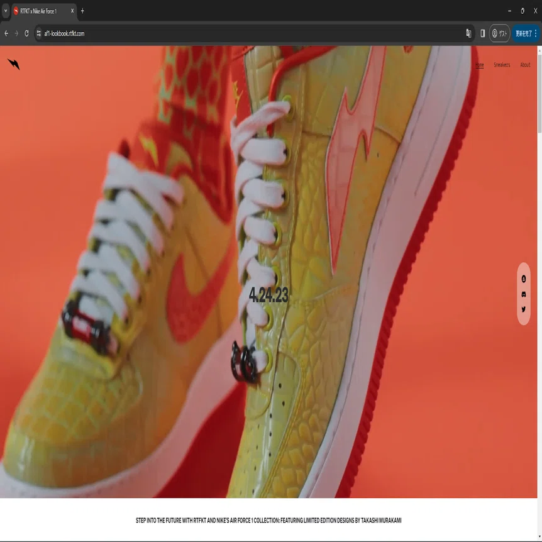Open the browser side panel
The height and width of the screenshot is (542, 542).
[x=482, y=33]
